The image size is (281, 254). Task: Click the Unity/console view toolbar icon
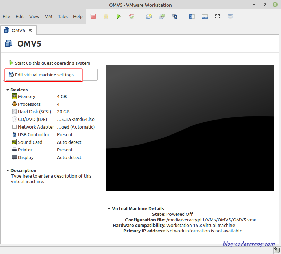[230, 16]
